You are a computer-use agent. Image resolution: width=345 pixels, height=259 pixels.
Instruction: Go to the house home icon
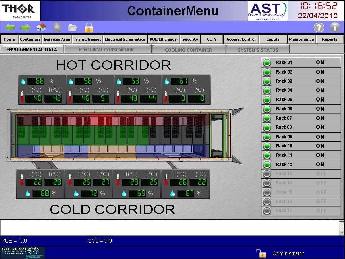[x=41, y=27]
